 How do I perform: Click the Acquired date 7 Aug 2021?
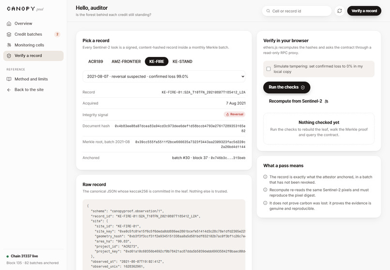pos(236,103)
